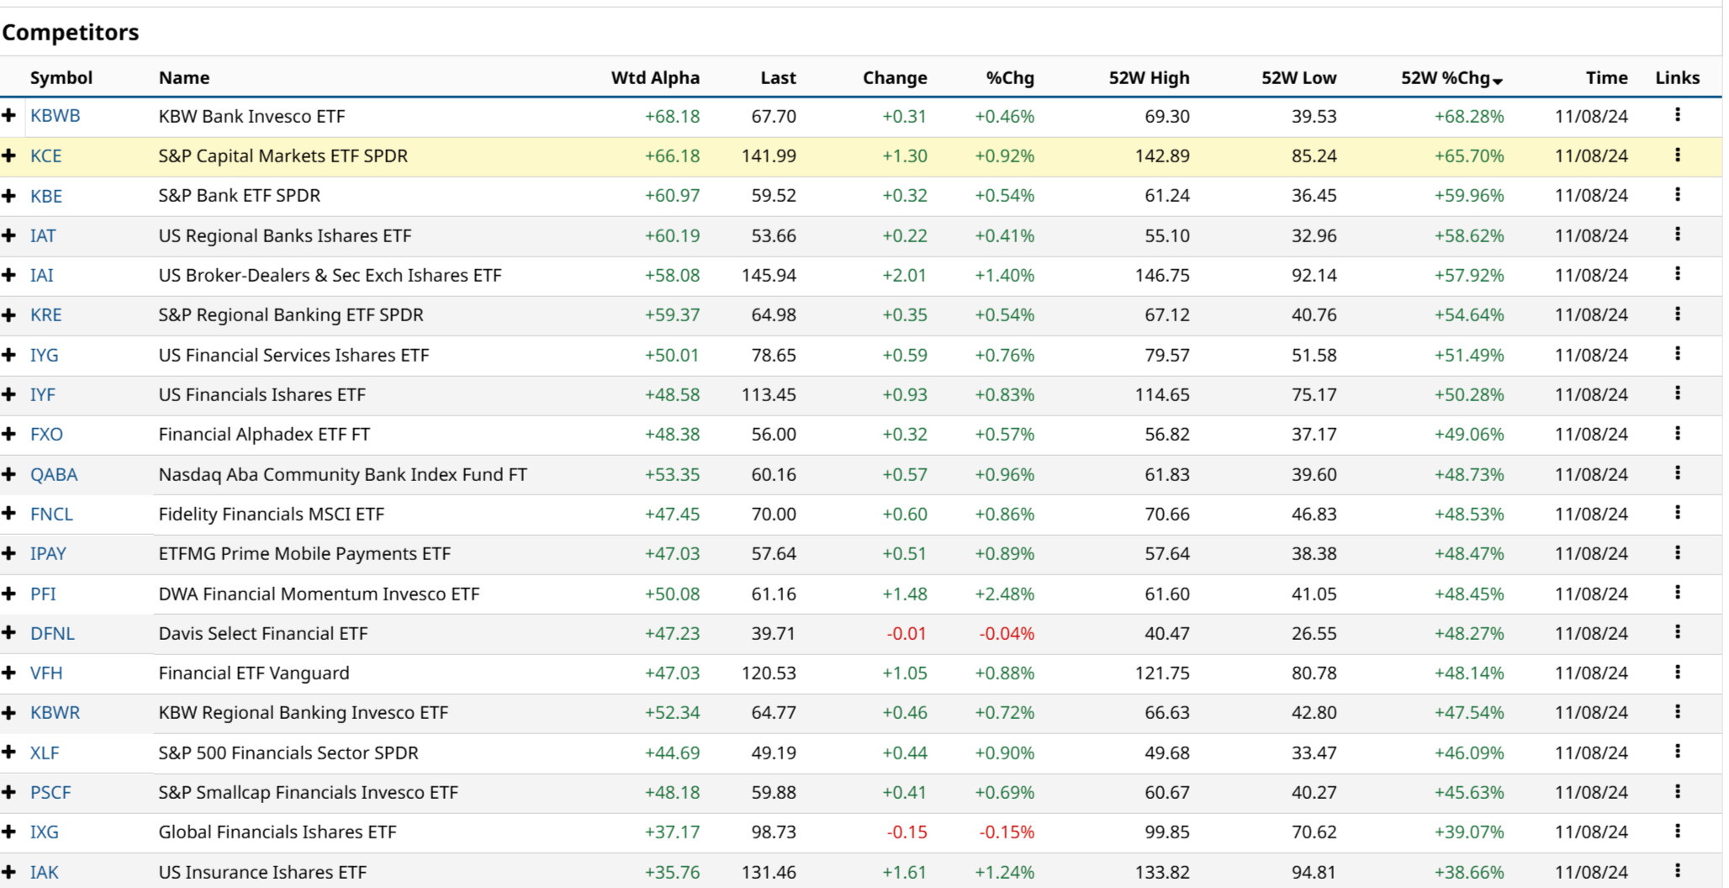This screenshot has height=888, width=1729.
Task: Open the KBWB symbol link
Action: coord(56,116)
